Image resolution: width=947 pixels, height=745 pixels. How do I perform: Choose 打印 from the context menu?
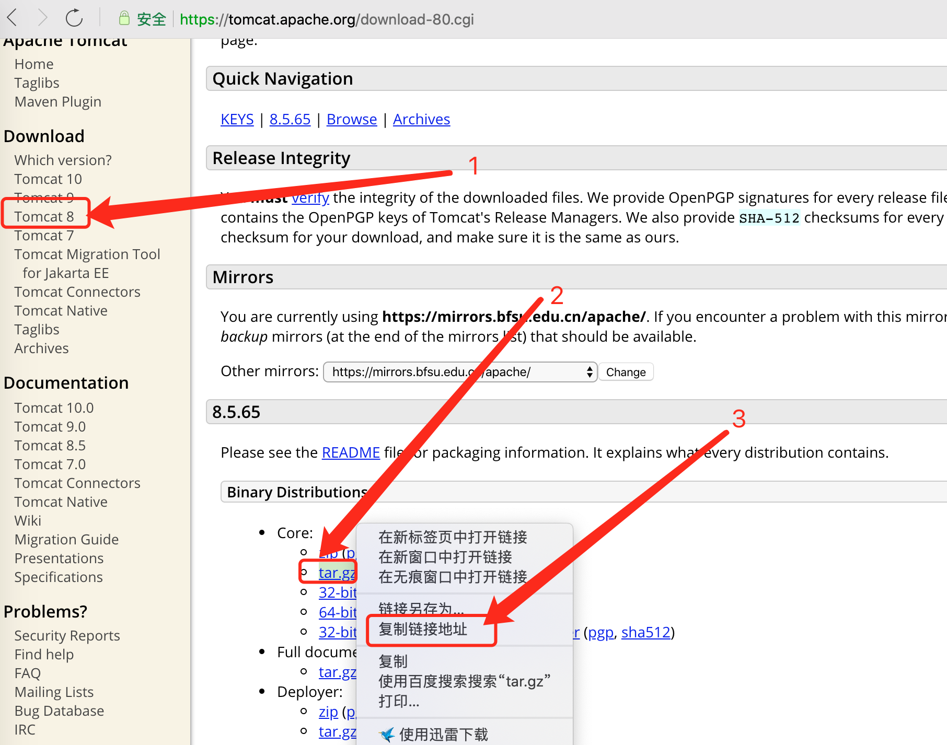point(398,701)
